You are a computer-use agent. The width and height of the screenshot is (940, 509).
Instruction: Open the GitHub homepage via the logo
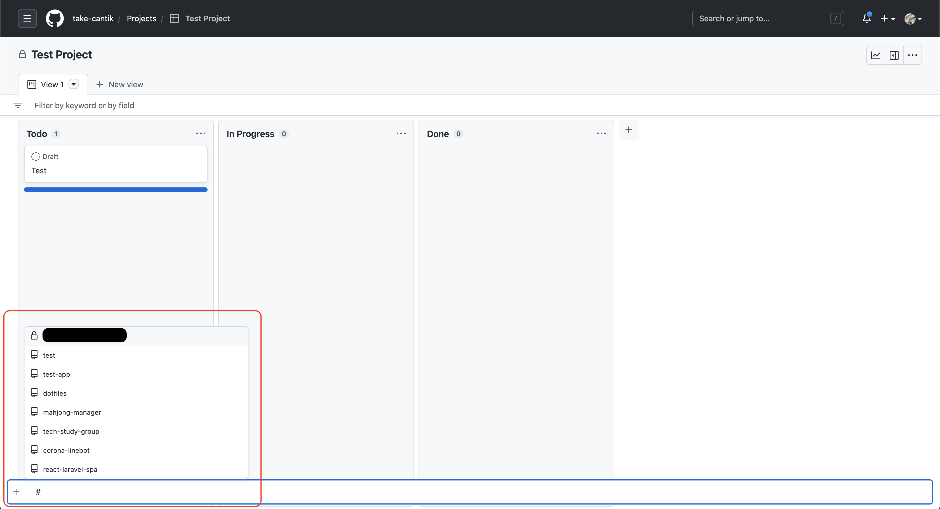click(x=55, y=18)
